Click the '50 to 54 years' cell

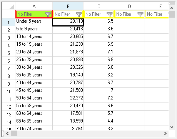point(34,99)
